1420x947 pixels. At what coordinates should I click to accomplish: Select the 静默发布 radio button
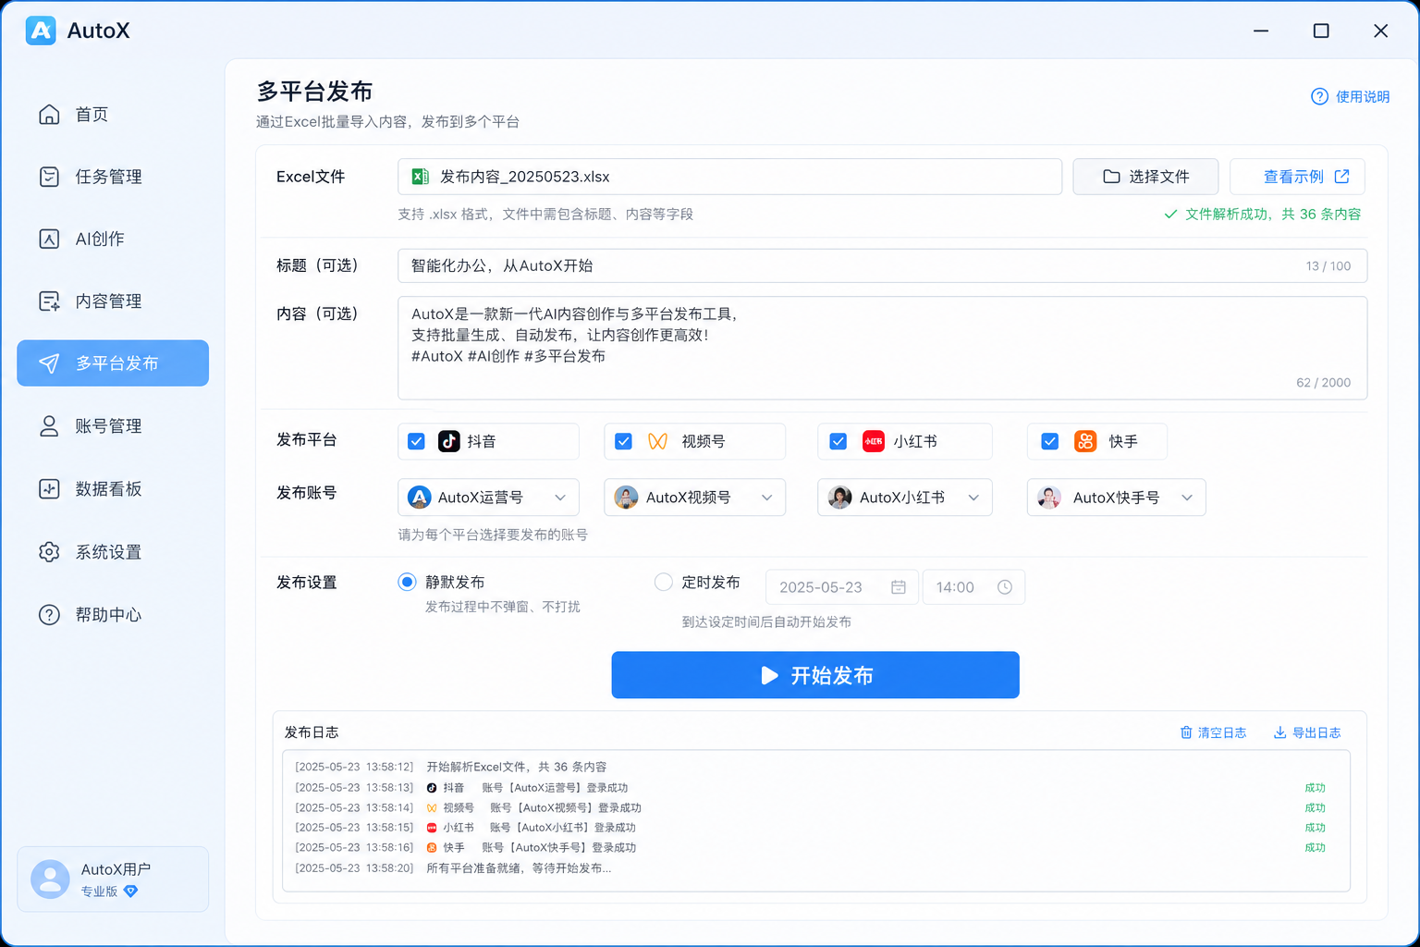[407, 582]
